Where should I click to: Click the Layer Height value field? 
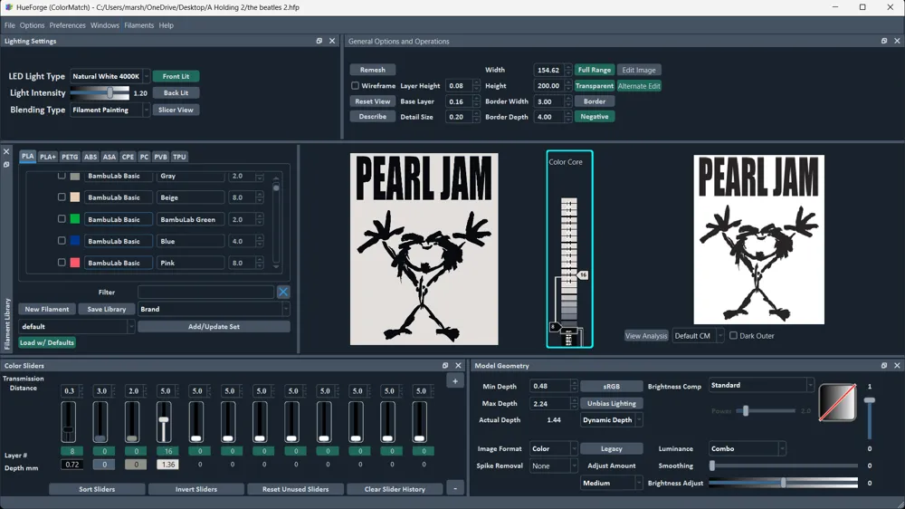[x=460, y=85]
